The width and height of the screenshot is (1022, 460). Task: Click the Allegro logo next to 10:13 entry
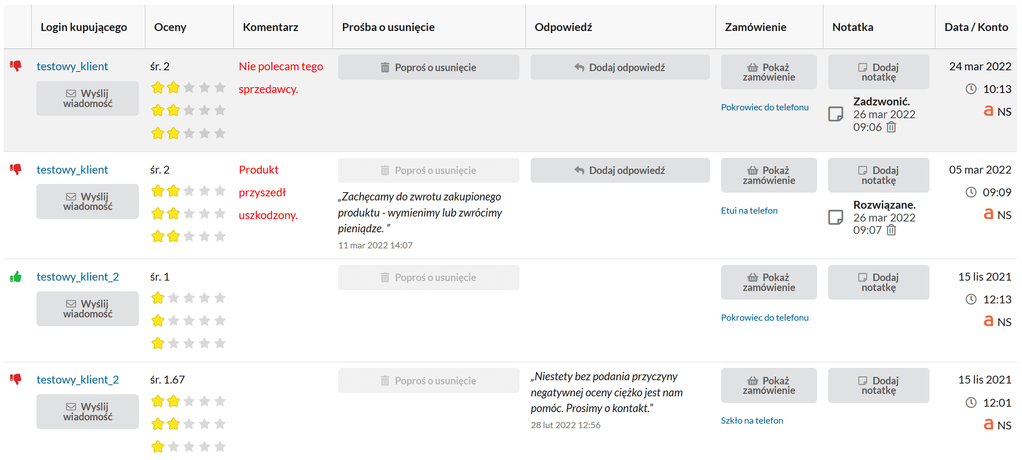click(x=988, y=111)
